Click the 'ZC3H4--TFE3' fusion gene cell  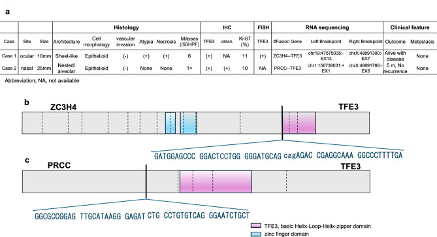pos(287,56)
